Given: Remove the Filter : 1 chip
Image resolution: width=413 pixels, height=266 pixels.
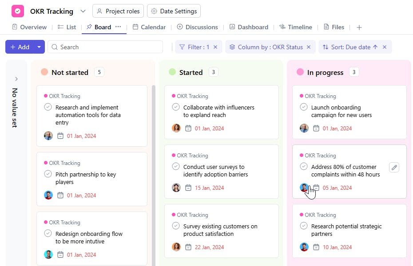Looking at the screenshot, I should tap(215, 47).
